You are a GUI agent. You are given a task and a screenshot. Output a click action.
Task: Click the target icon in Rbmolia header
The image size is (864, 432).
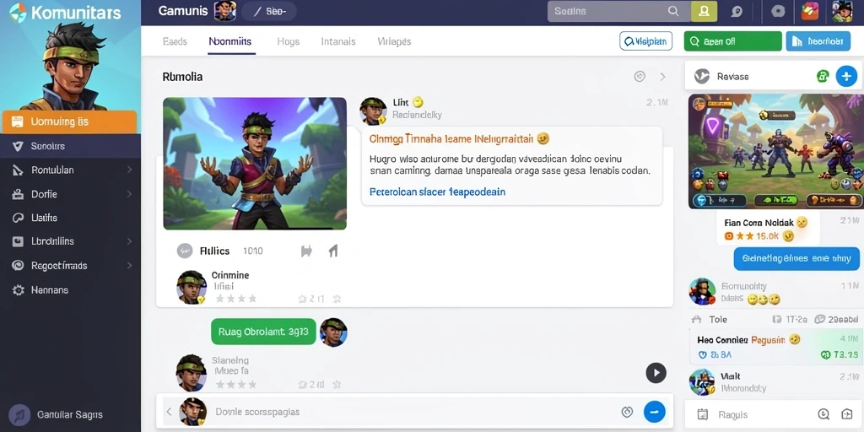tap(640, 77)
